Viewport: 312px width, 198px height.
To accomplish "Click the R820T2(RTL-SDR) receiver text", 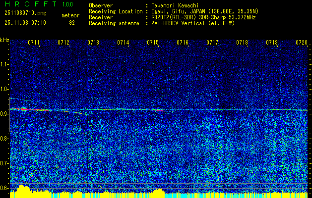I will coord(203,17).
